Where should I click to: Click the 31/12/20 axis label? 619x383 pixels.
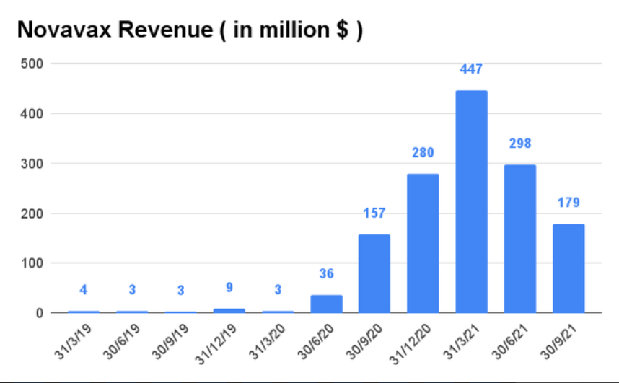click(410, 344)
